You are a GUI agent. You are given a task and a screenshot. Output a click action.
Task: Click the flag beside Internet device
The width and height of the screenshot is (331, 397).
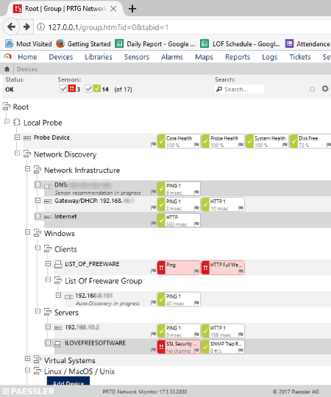pos(153,223)
